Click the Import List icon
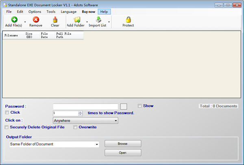244x165 pixels. point(98,19)
